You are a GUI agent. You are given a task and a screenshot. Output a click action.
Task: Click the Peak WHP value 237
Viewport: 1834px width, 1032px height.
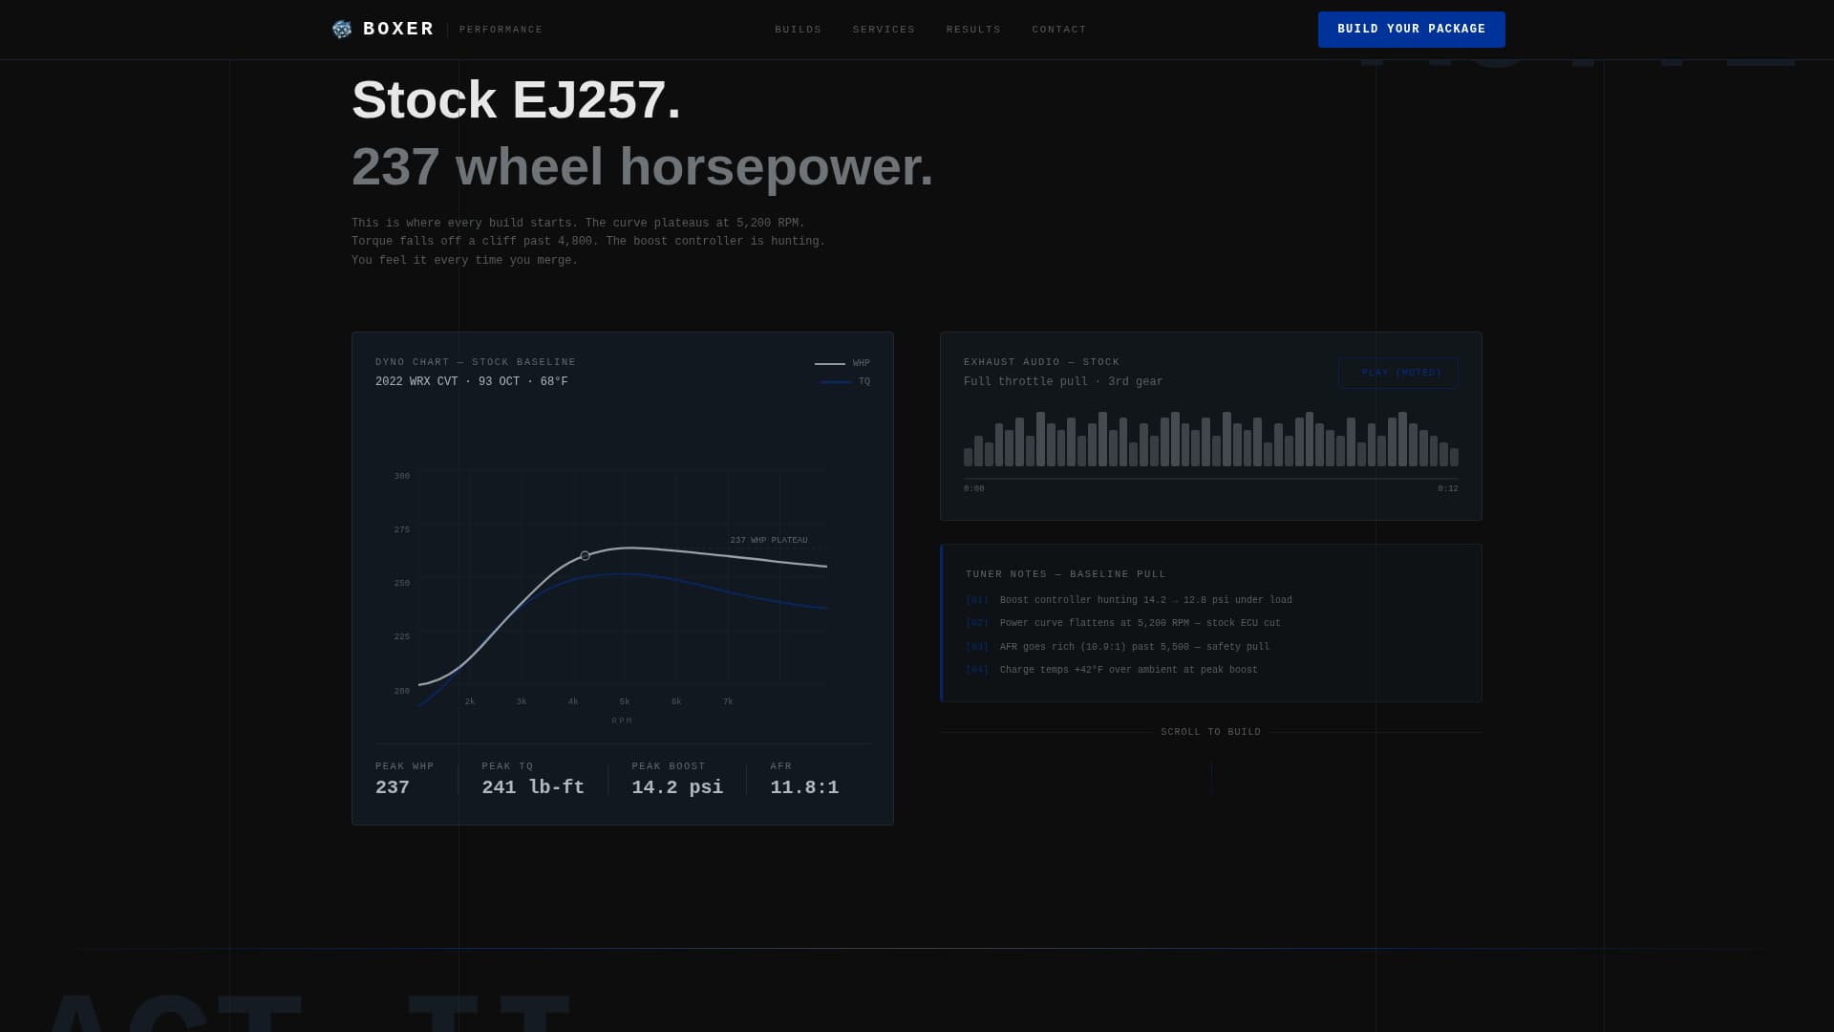393,787
